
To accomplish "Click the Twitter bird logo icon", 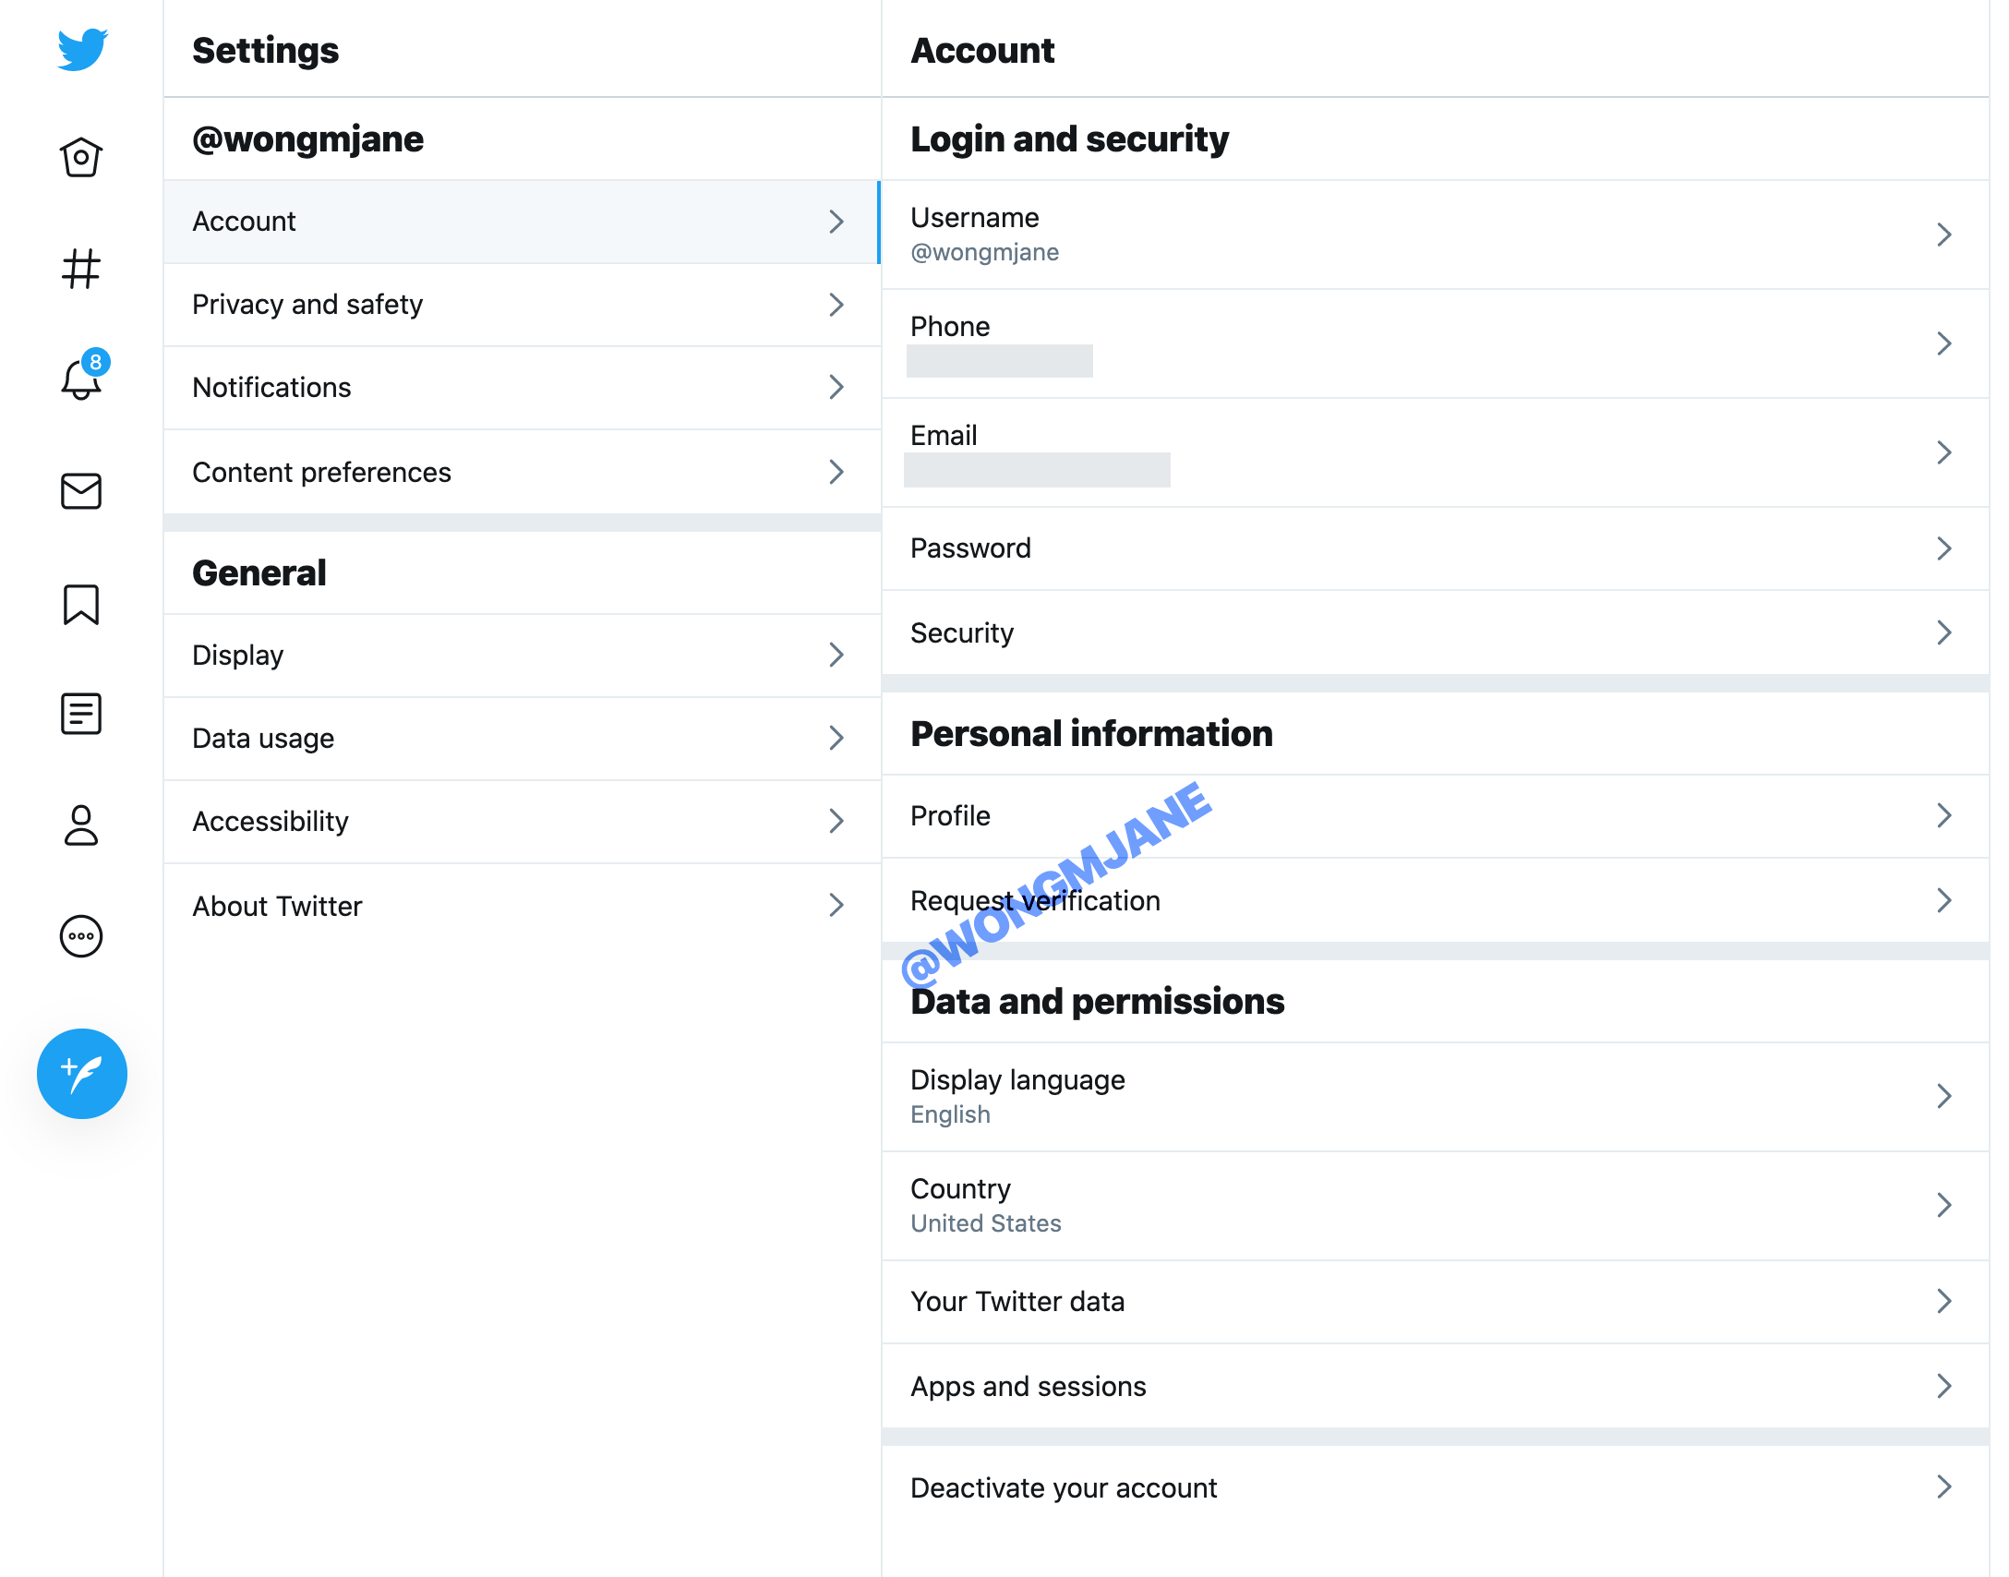I will 81,49.
